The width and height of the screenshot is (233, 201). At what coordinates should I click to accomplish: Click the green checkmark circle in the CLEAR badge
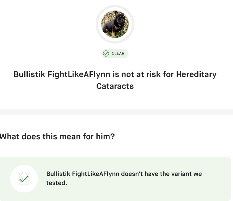[106, 53]
